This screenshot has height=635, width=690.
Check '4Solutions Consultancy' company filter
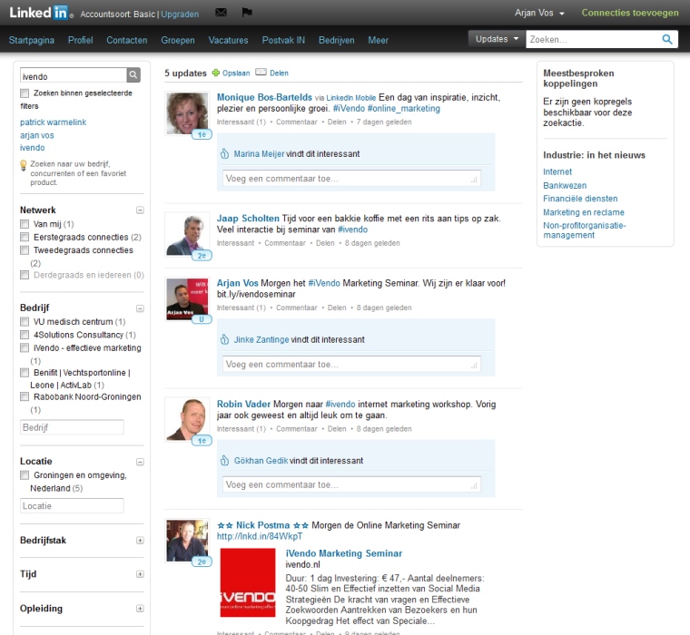[x=25, y=335]
